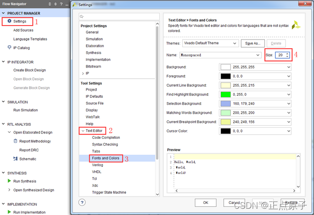Click the Flow Navigator collapse-all icon
This screenshot has width=314, height=215.
pyautogui.click(x=50, y=4)
